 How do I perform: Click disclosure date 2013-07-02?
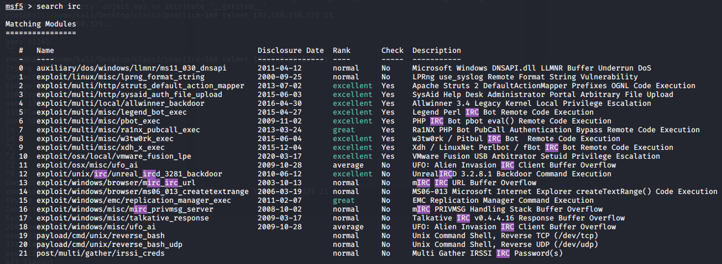point(280,86)
